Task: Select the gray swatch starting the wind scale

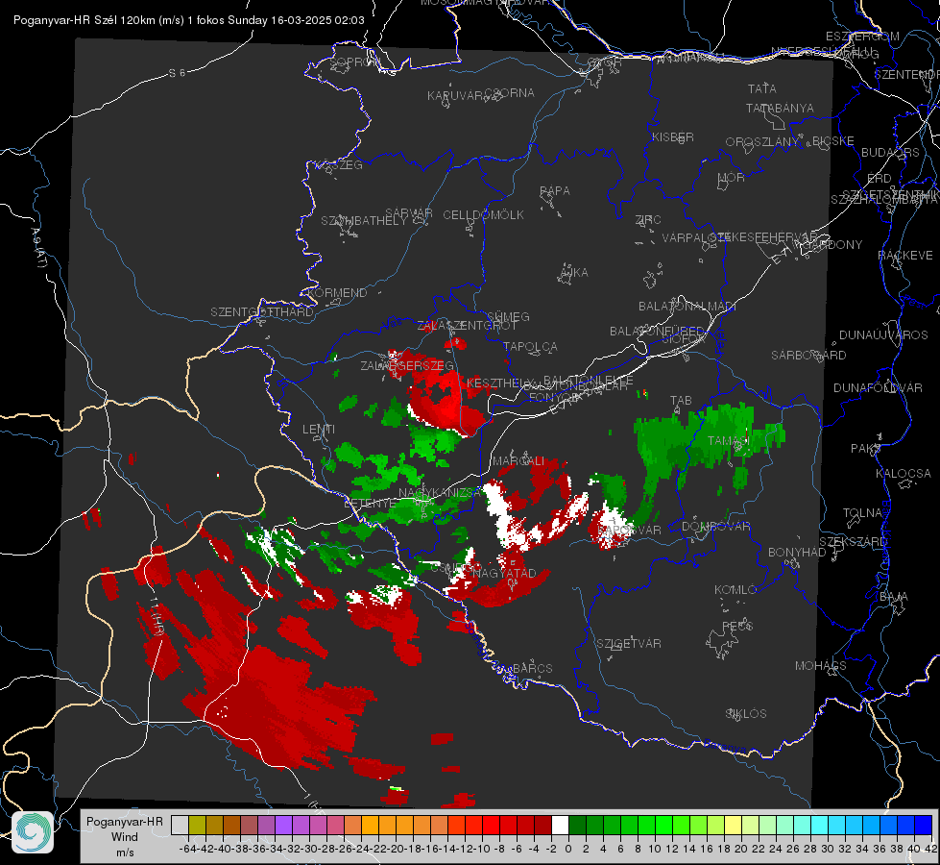Action: pyautogui.click(x=180, y=825)
